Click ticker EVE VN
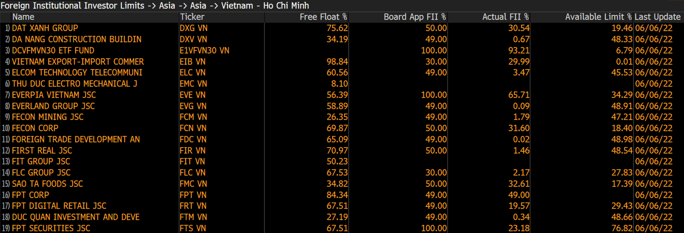The height and width of the screenshot is (233, 684). (193, 95)
